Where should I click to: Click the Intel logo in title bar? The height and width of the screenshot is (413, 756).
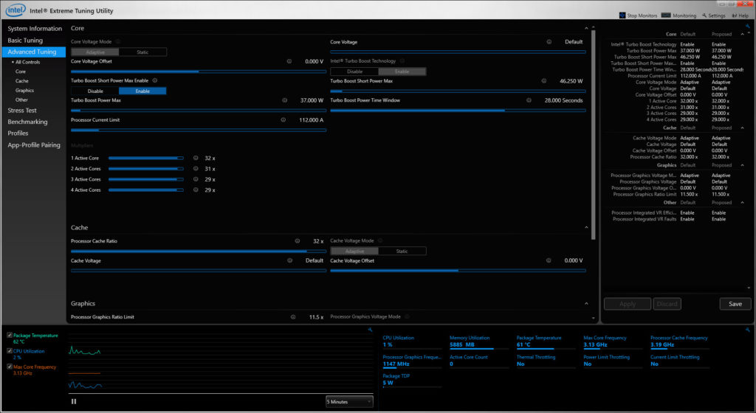coord(16,10)
